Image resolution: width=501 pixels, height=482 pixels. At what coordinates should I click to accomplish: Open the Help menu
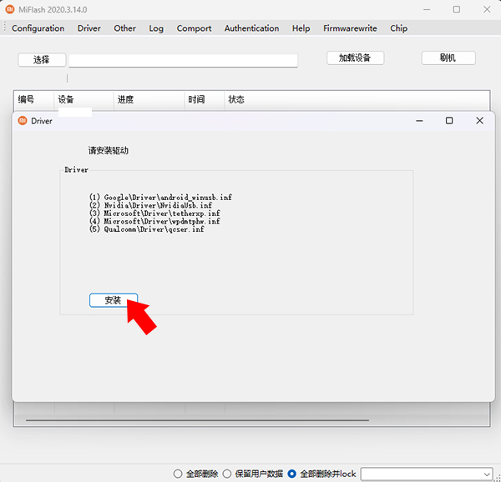coord(301,28)
